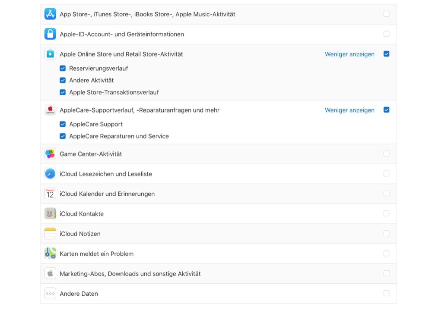Check the iCloud Kontakte checkbox

[x=387, y=213]
